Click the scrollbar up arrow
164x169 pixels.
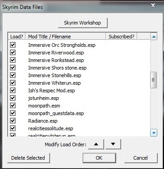click(154, 37)
